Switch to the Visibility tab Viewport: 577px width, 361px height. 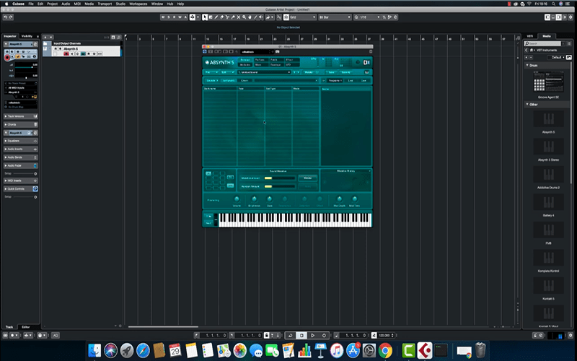coord(27,36)
